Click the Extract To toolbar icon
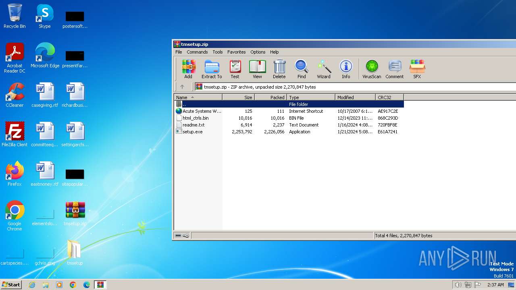Image resolution: width=516 pixels, height=290 pixels. (212, 69)
